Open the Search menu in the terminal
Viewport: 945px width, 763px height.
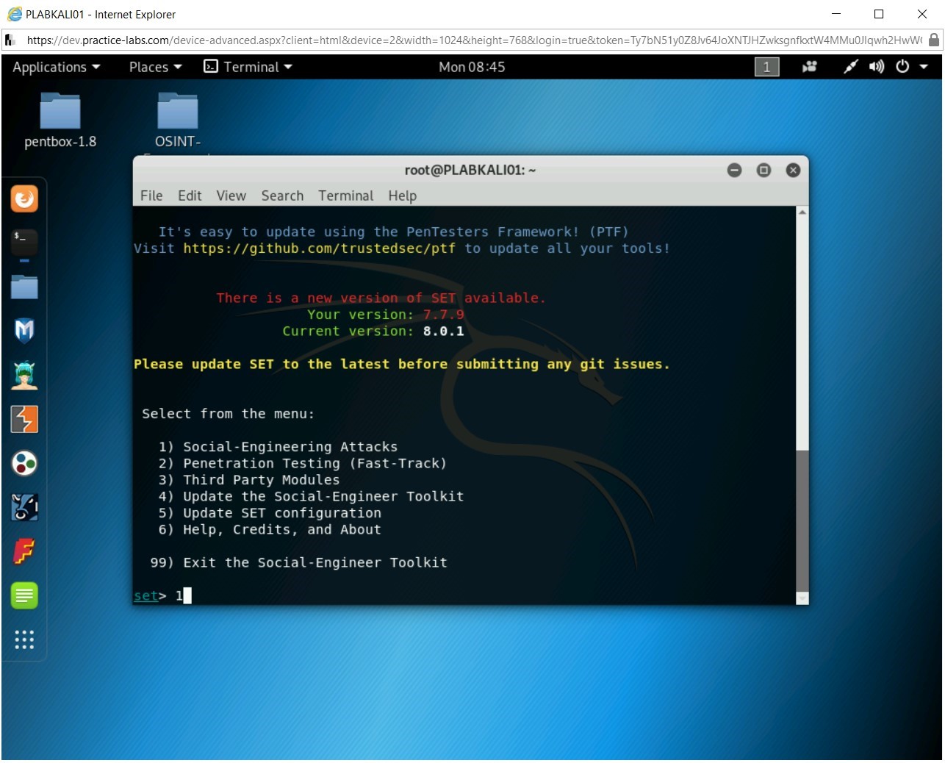(282, 196)
